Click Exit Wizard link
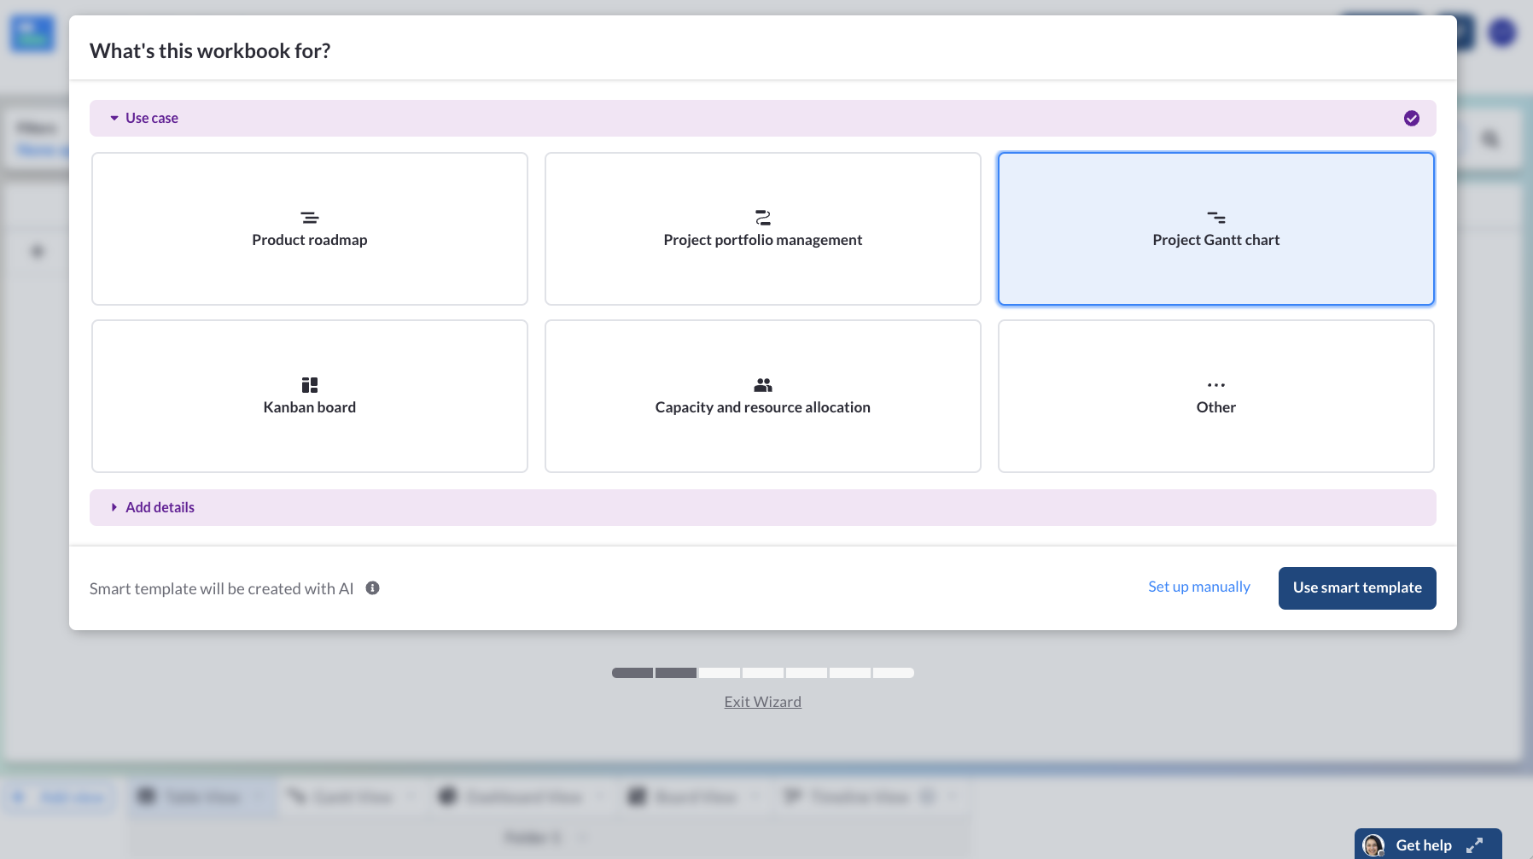The width and height of the screenshot is (1533, 859). pos(763,702)
